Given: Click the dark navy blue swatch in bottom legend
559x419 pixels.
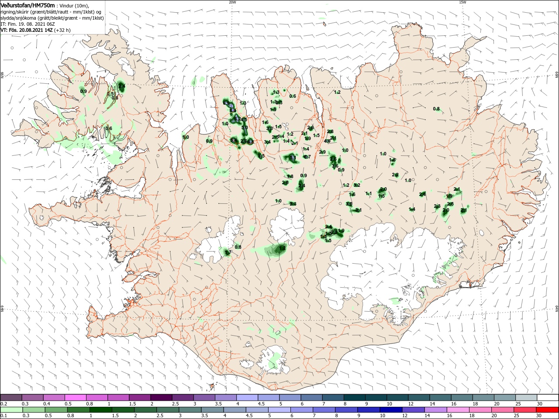Looking at the screenshot, I should tap(391, 409).
